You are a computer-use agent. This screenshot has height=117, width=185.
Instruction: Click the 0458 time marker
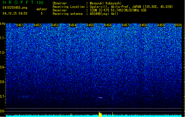tap(143, 25)
